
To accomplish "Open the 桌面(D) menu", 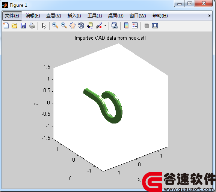I will 116,16.
